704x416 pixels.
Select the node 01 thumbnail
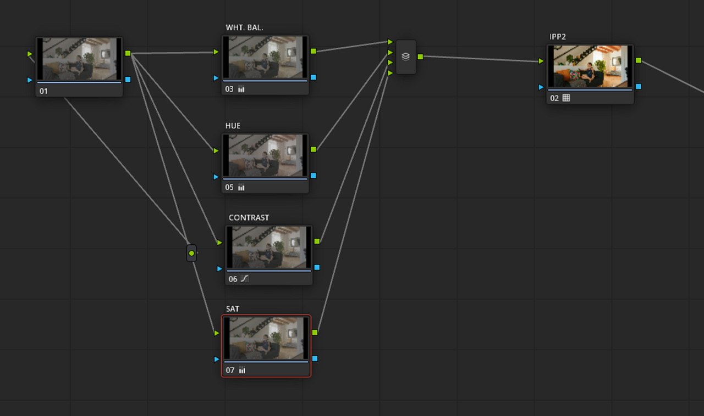point(79,59)
